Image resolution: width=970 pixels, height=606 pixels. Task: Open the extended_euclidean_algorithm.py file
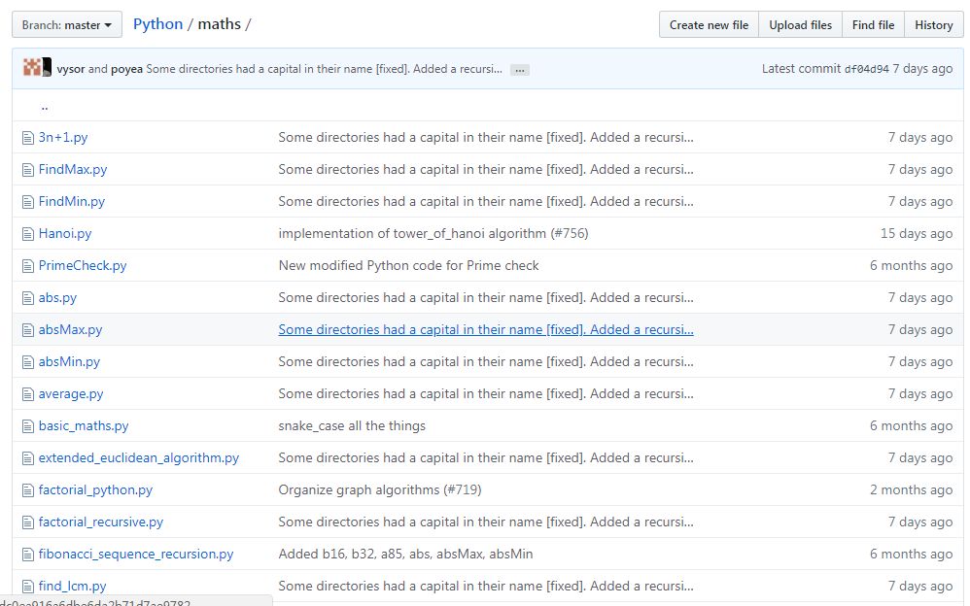click(x=138, y=458)
